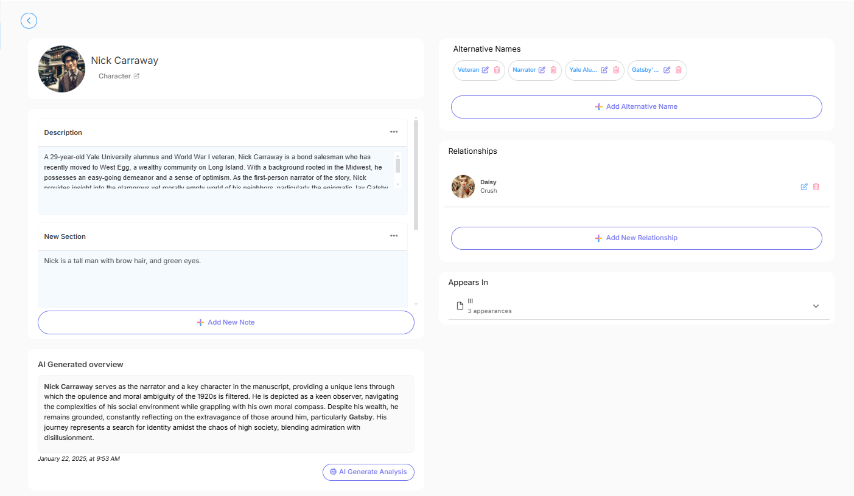Screen dimensions: 854x496
Task: Click Add Alternative Name button
Action: pos(636,106)
